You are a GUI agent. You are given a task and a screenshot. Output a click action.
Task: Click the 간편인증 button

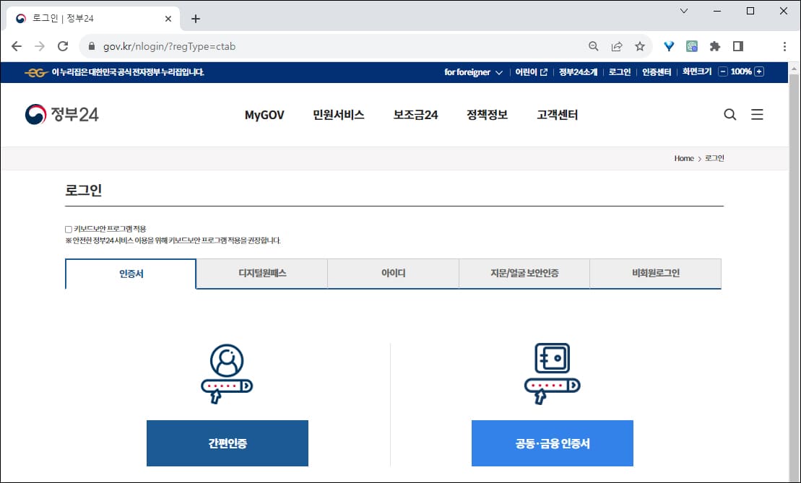click(x=228, y=443)
